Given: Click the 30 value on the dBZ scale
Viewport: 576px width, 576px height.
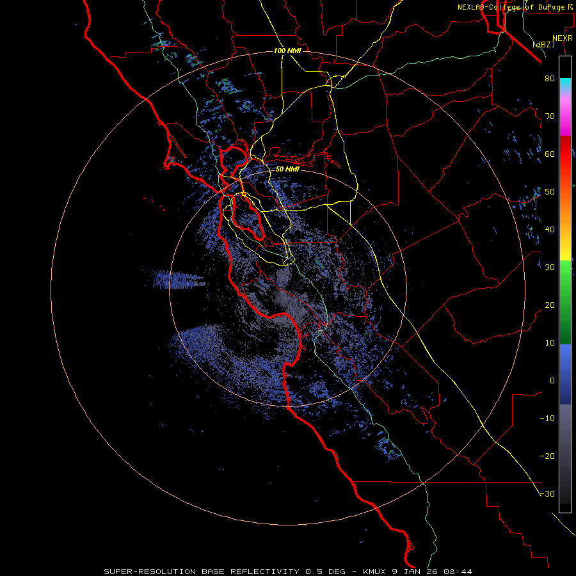Looking at the screenshot, I should coord(550,267).
